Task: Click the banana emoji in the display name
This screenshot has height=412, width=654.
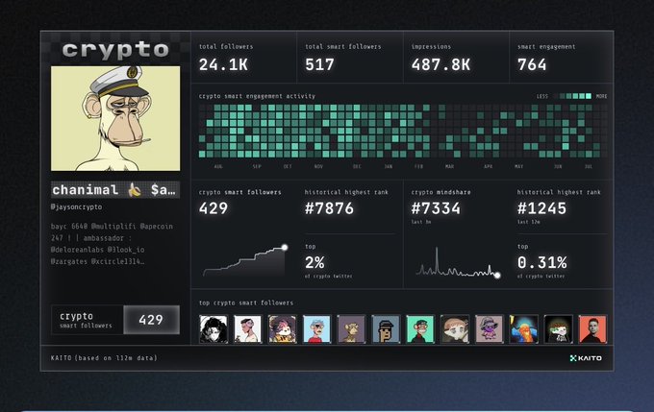Action: (135, 190)
